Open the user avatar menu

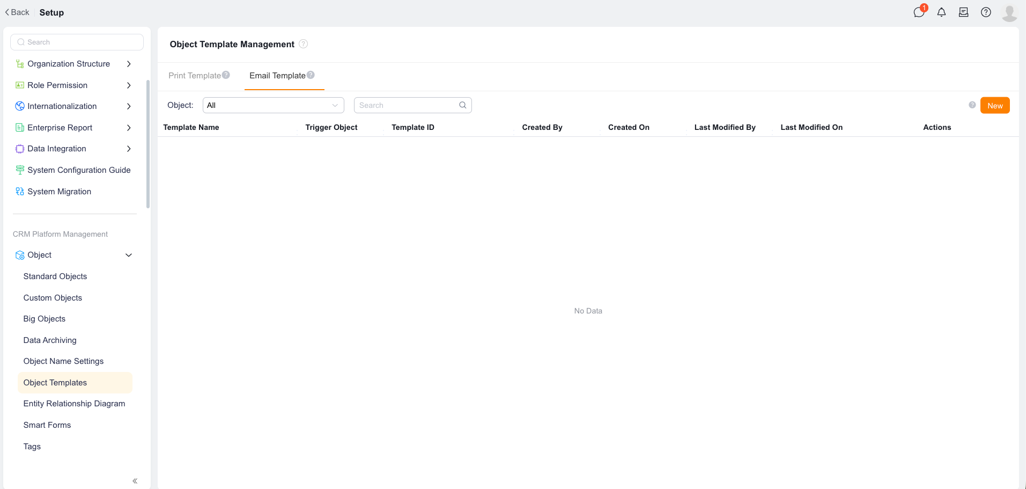click(1009, 13)
